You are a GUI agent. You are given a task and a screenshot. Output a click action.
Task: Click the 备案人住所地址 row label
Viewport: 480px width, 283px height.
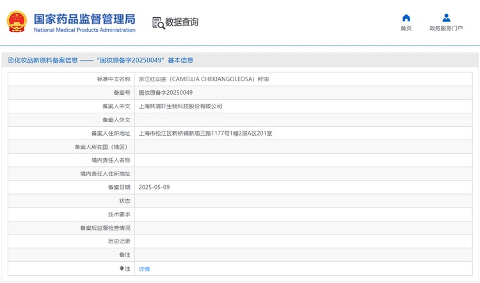(x=111, y=133)
